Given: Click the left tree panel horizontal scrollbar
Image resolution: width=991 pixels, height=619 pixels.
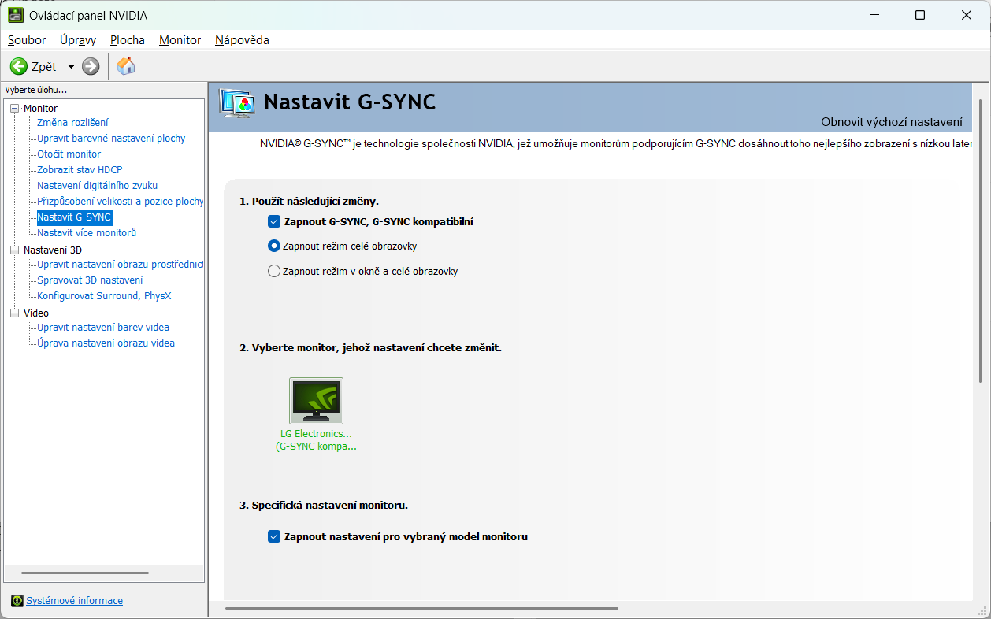Looking at the screenshot, I should (85, 573).
